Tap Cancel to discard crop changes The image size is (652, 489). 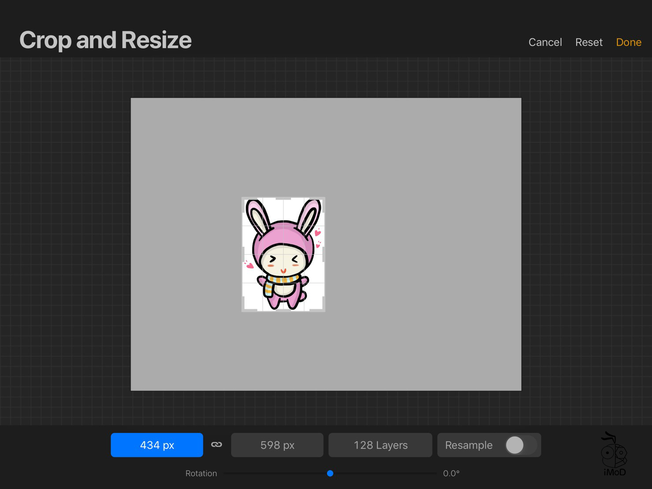(545, 42)
